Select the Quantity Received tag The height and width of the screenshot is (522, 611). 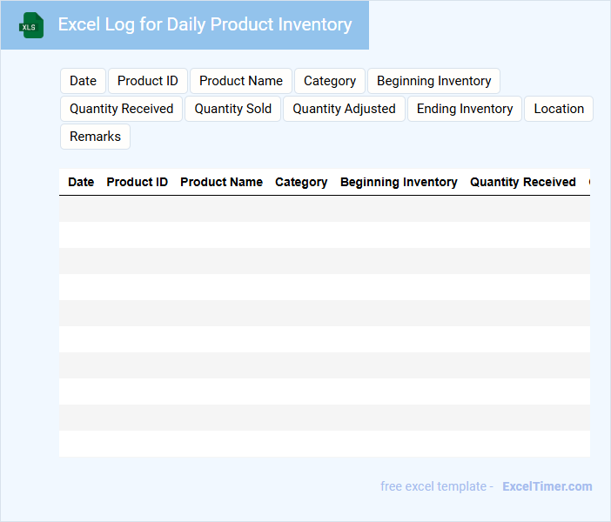click(121, 109)
